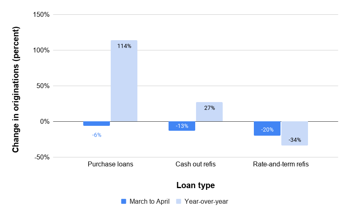349x216 pixels.
Task: Click the -20% Rate-and-term refis bar
Action: pos(267,129)
